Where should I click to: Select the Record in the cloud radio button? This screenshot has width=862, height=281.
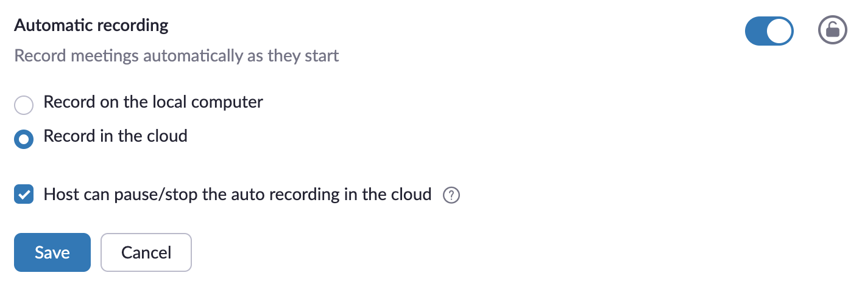[24, 139]
